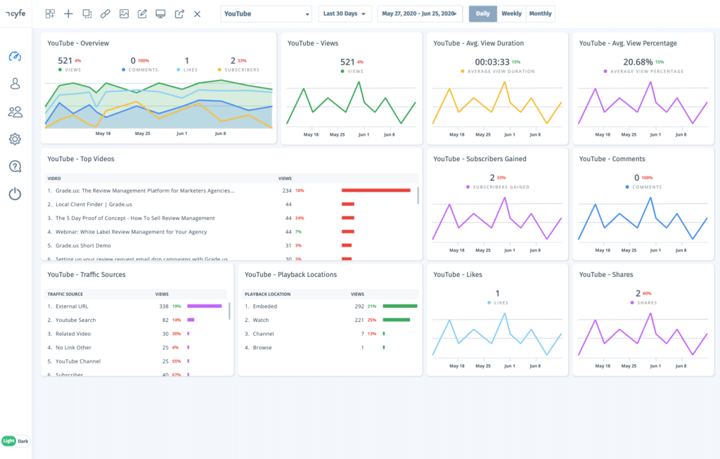Click the Comments legend in Overview widget

point(140,70)
